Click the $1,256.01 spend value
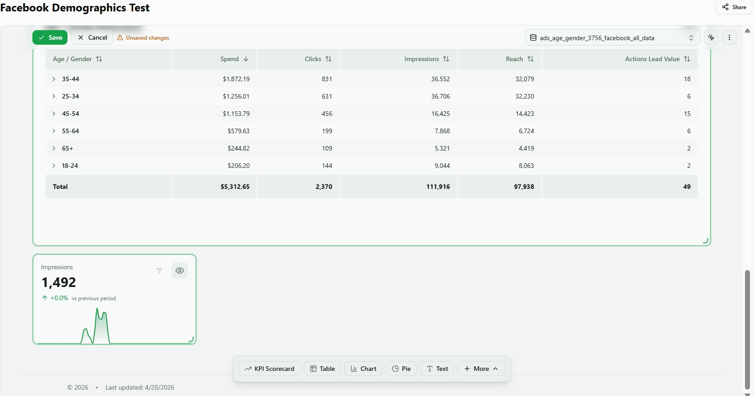 pyautogui.click(x=236, y=96)
